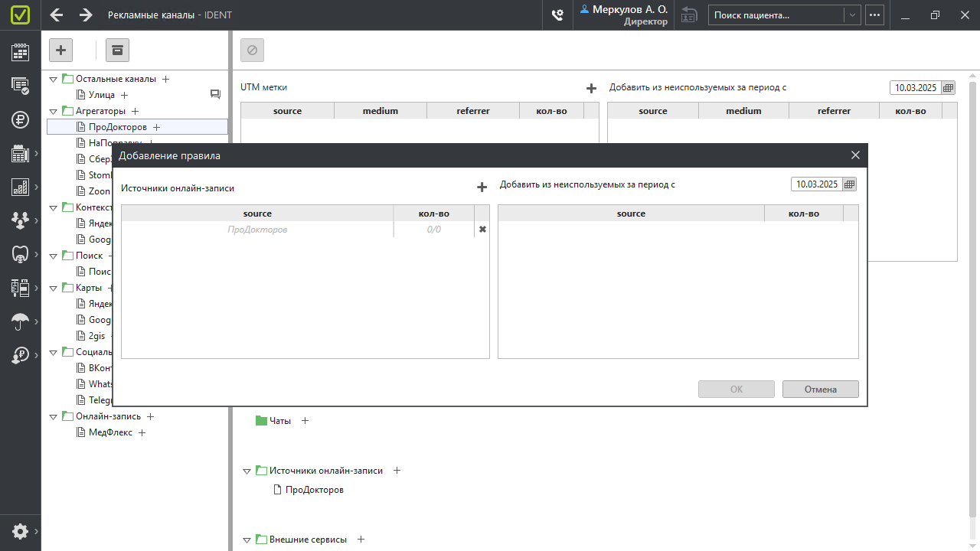Screen dimensions: 980x551
Task: Open the three-dots menu in title bar
Action: [874, 15]
